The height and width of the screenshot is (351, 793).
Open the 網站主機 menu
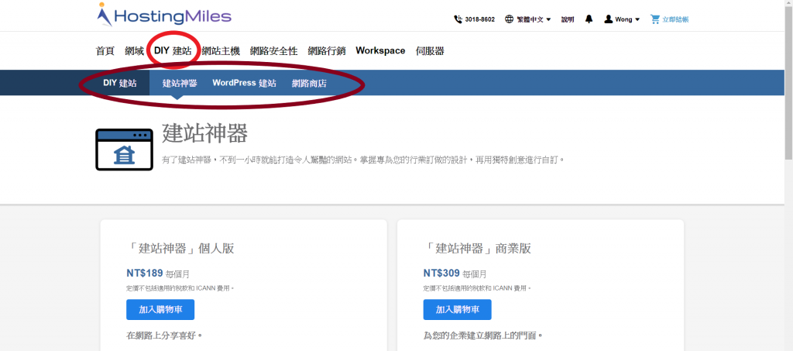pos(221,51)
